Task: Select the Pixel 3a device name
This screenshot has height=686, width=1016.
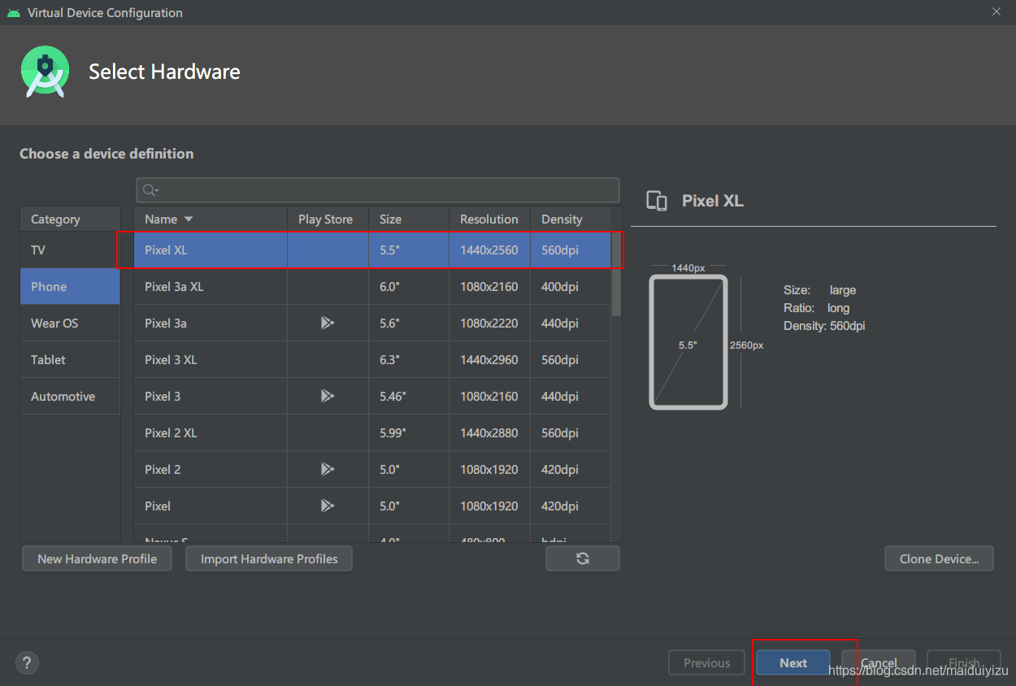Action: 166,323
